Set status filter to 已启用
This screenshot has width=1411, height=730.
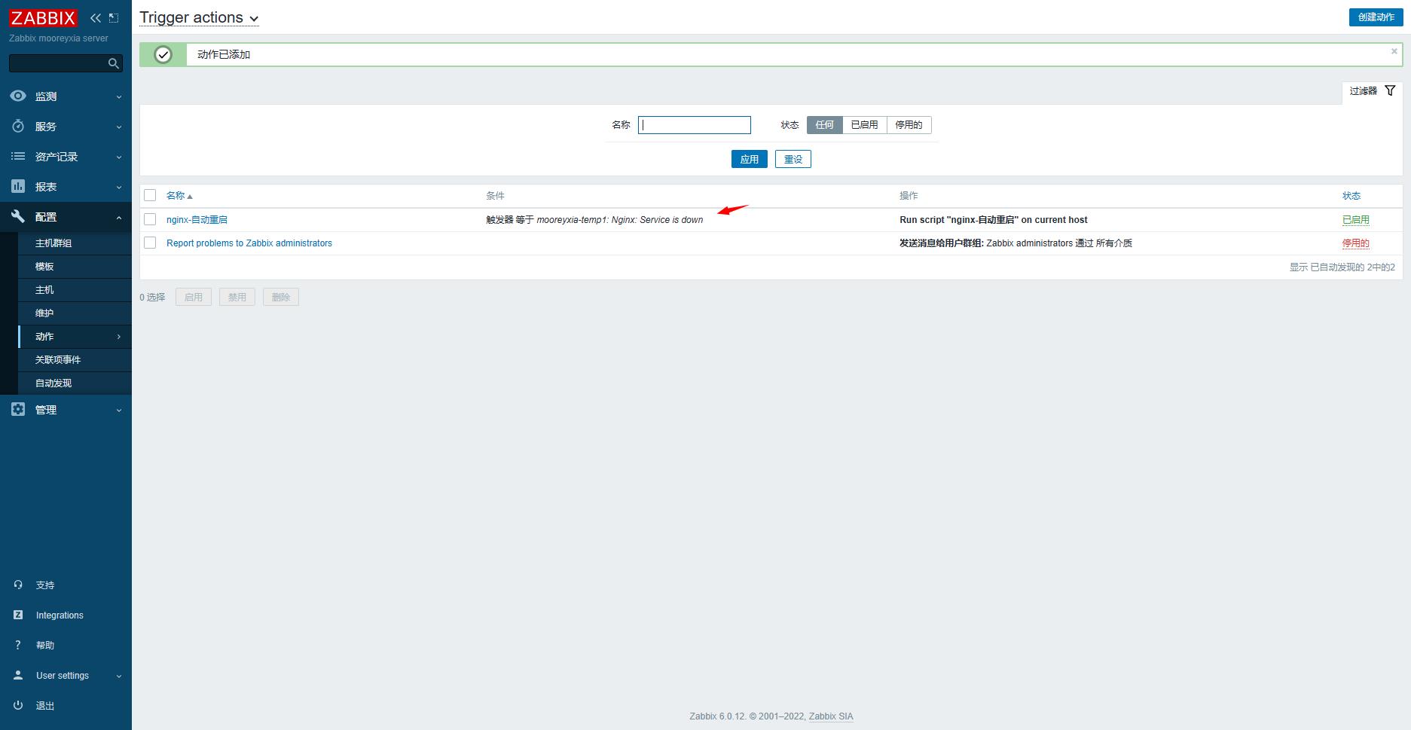coord(864,125)
